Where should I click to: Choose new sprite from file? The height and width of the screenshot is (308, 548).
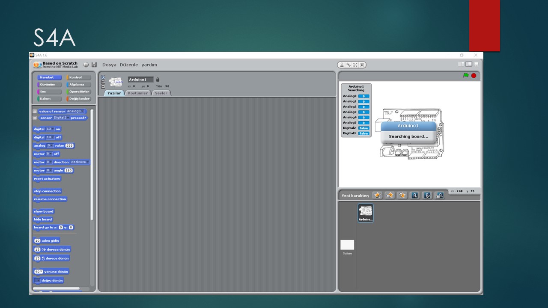tap(390, 195)
